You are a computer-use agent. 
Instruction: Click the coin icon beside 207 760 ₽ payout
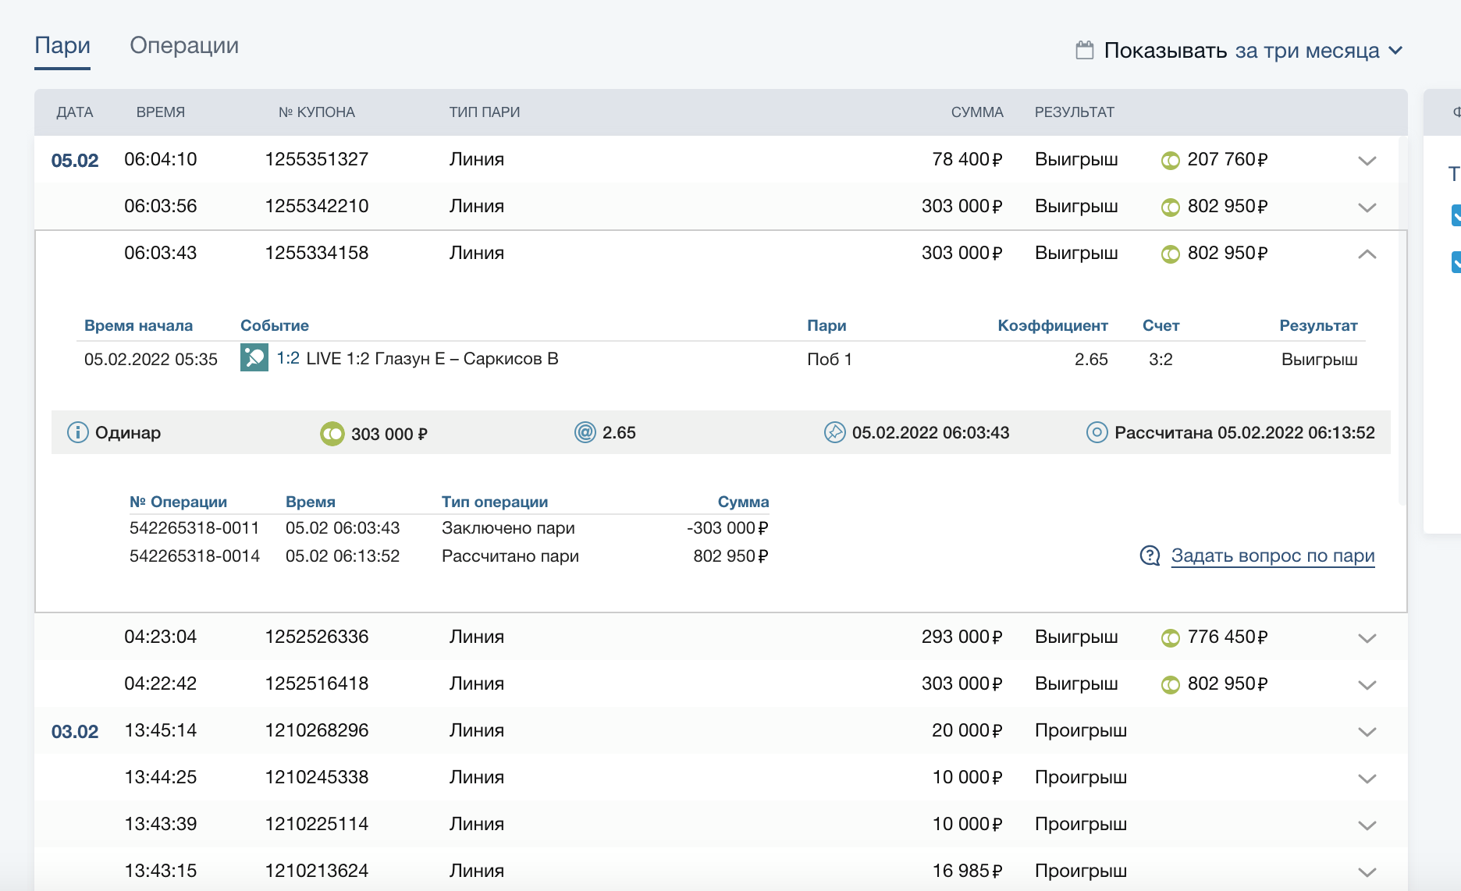(1170, 161)
